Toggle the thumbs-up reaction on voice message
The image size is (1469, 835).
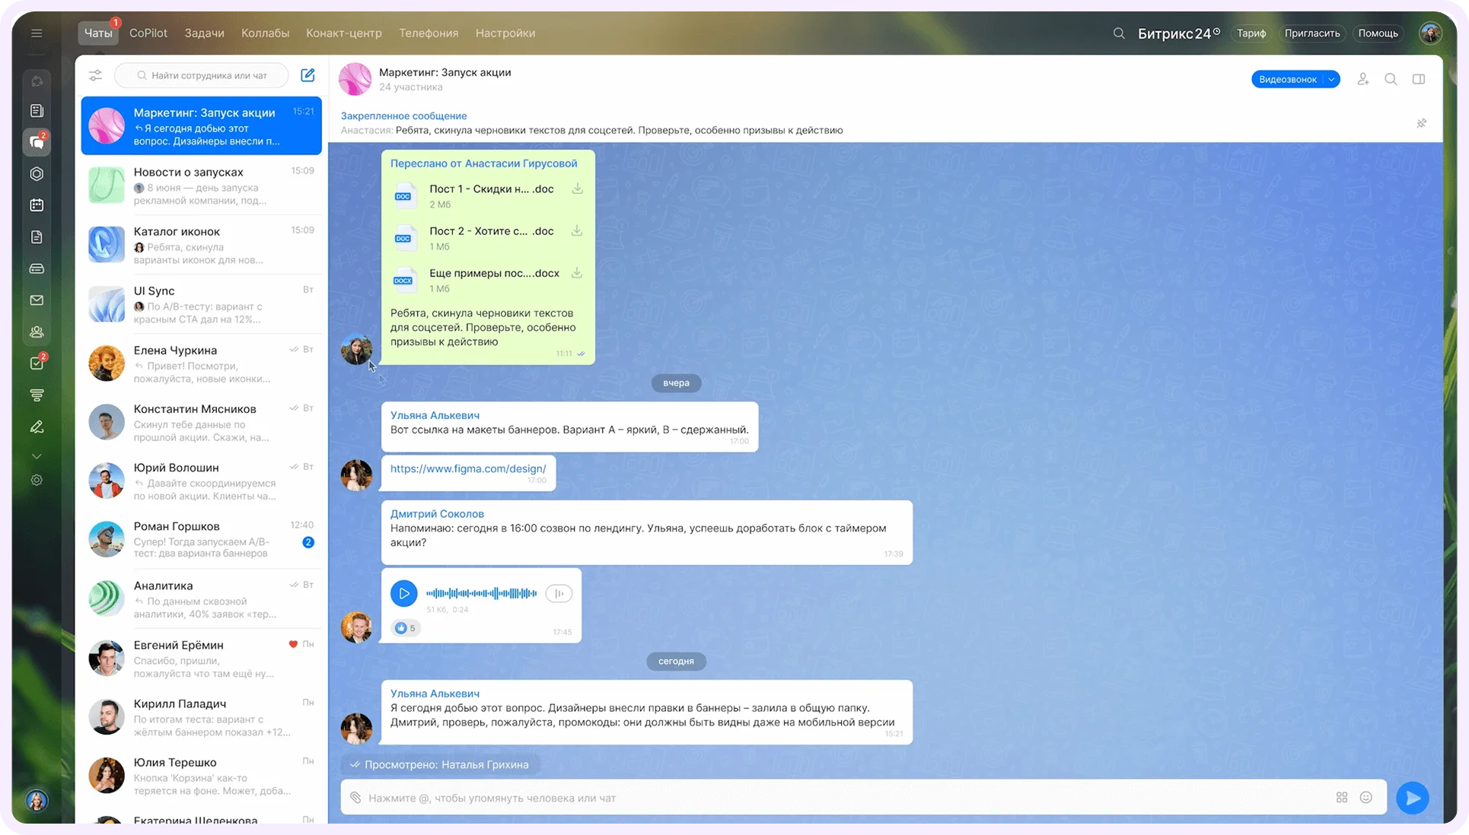pyautogui.click(x=405, y=628)
